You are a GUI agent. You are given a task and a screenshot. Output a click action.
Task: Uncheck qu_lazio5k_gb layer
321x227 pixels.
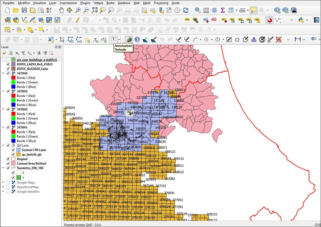click(x=13, y=154)
